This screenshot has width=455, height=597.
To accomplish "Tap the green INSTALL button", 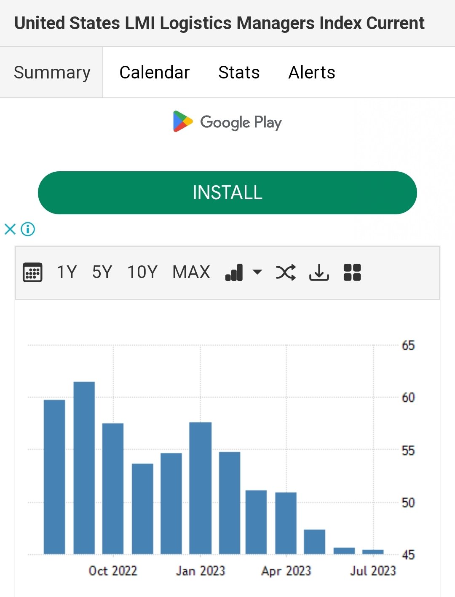I will (227, 193).
